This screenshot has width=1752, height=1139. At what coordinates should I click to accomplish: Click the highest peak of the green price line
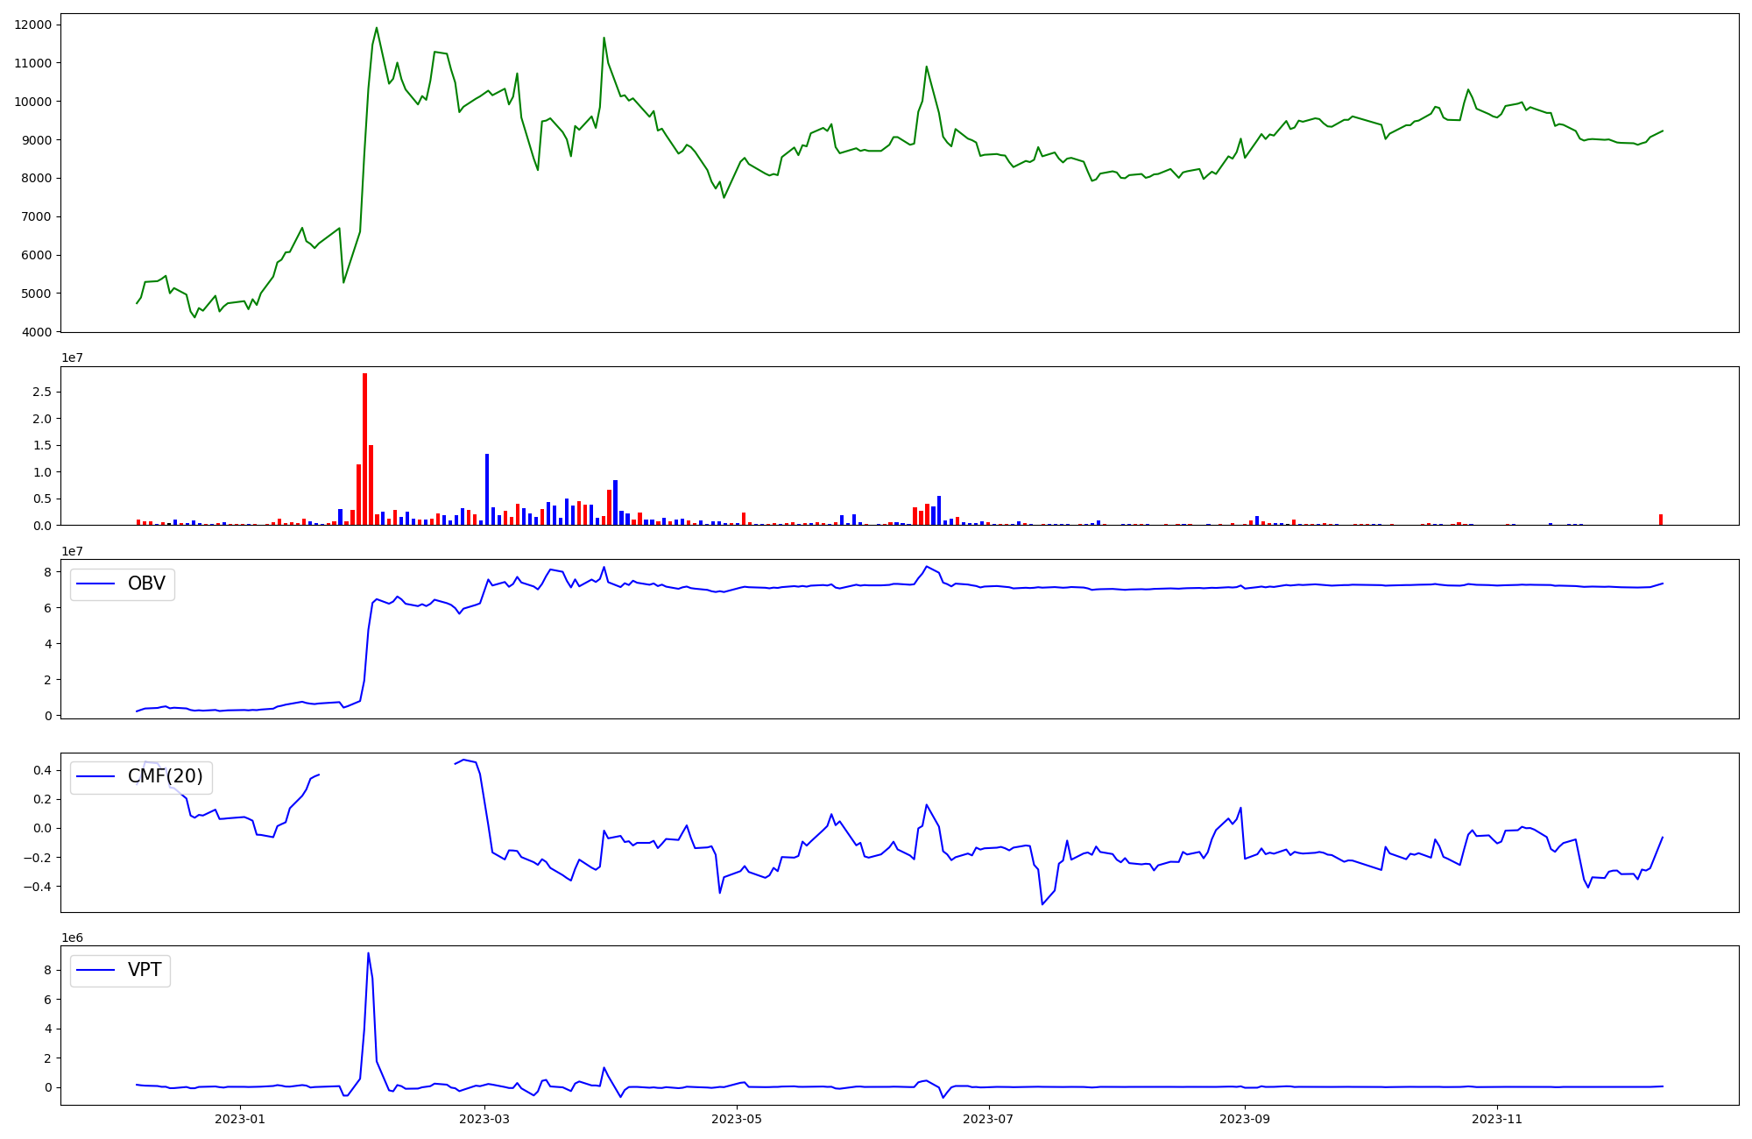point(377,28)
